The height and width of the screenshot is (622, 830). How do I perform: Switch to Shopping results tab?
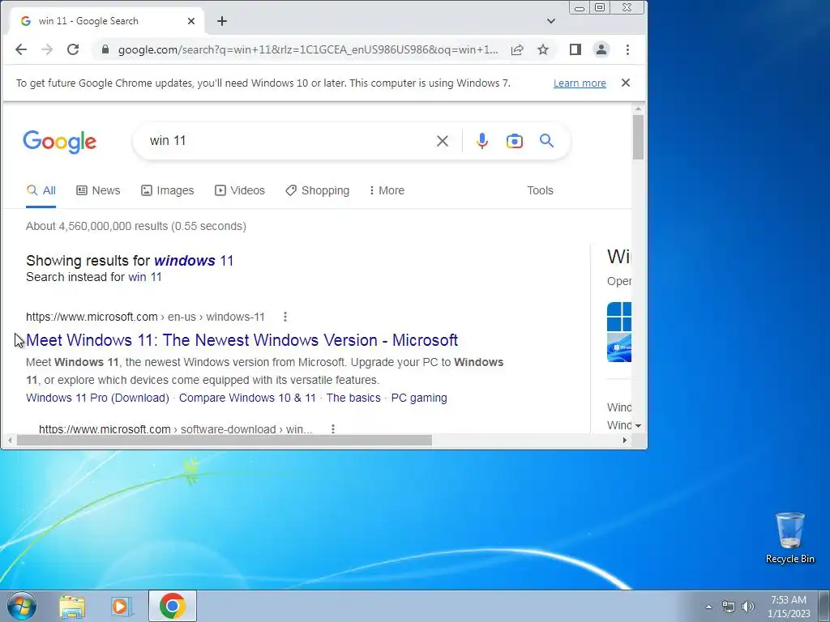click(317, 190)
